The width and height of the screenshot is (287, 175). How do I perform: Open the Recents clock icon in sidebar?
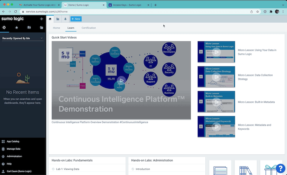(x=4, y=27)
